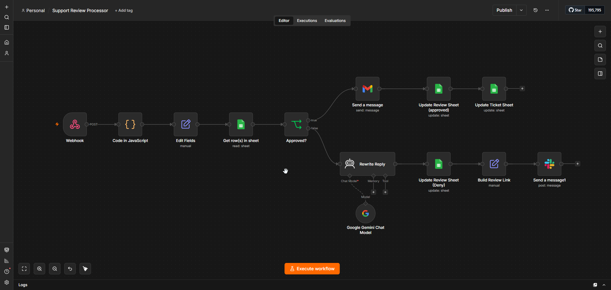Open the workflow more options menu
The height and width of the screenshot is (290, 611).
(547, 10)
